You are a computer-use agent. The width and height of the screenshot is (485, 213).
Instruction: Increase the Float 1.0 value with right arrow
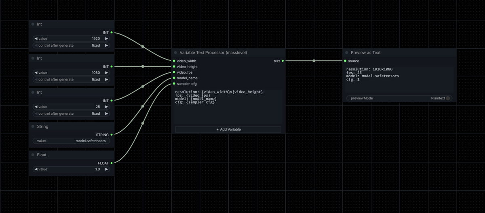point(107,170)
